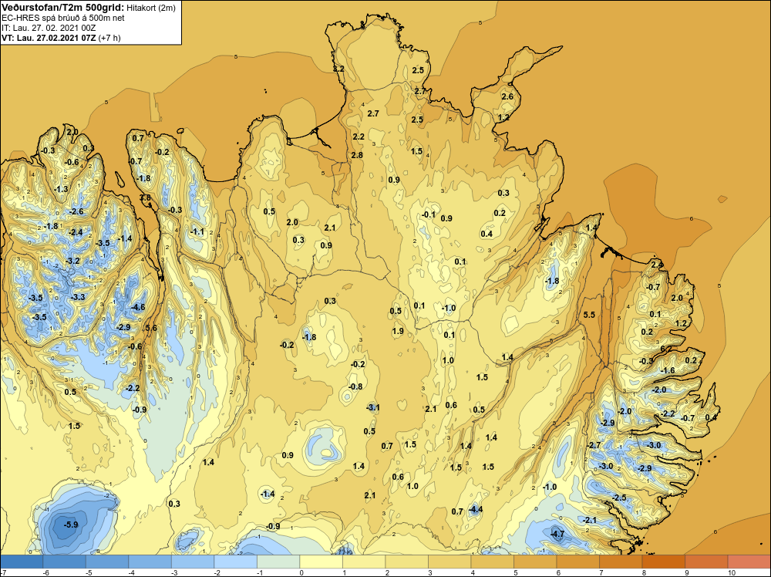Image resolution: width=771 pixels, height=577 pixels.
Task: Click the -2.6 temperature value on the map
Action: pos(76,211)
